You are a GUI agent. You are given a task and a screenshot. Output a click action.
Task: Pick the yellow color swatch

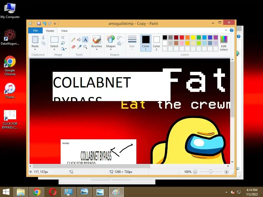(x=193, y=37)
